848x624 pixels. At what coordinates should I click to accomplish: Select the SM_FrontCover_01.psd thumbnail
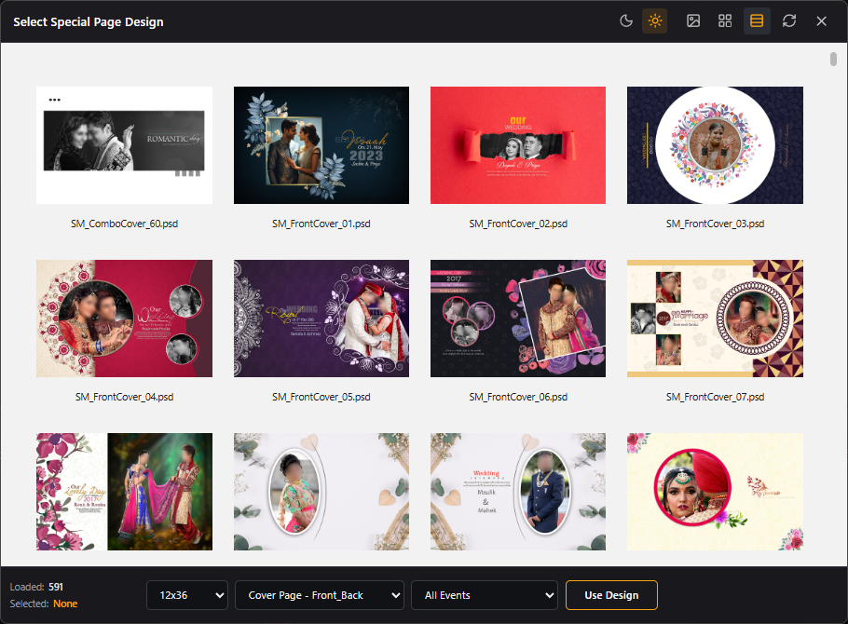[x=321, y=145]
